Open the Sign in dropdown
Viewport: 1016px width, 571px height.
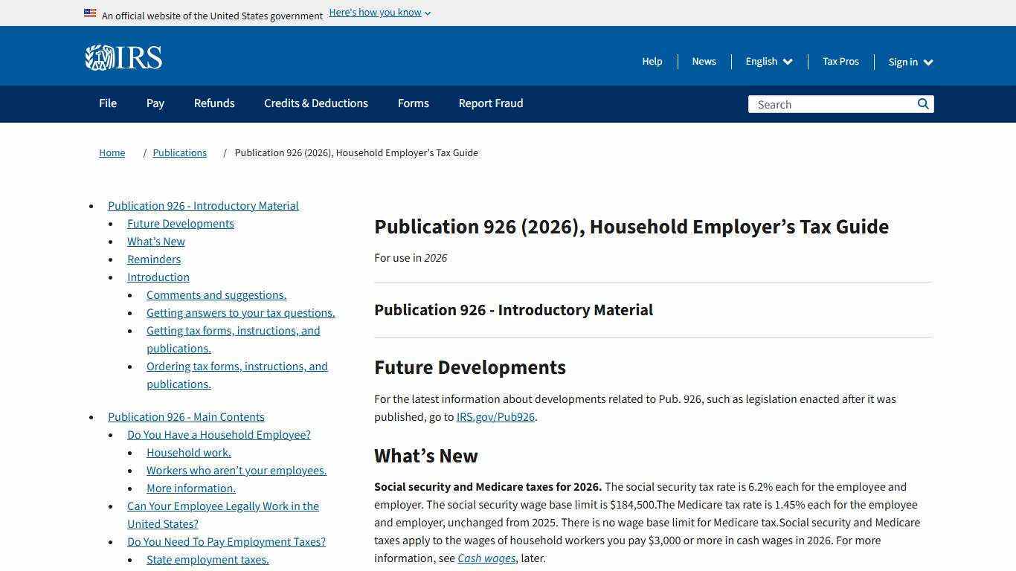point(909,62)
